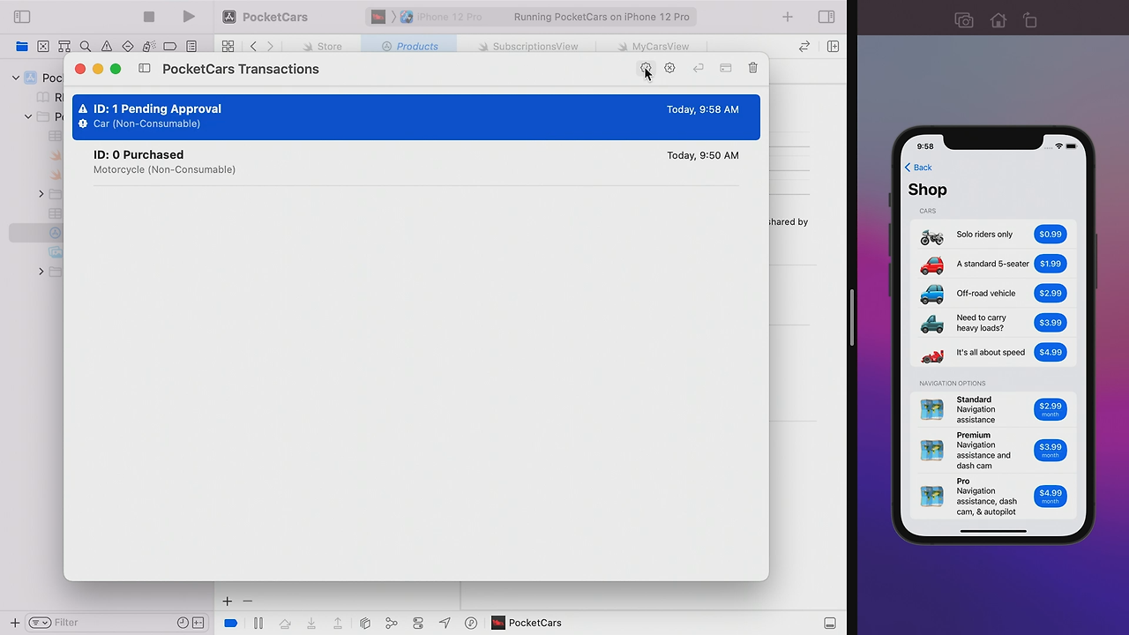Image resolution: width=1129 pixels, height=635 pixels.
Task: Buy the standard 5-seater for $1.99
Action: (x=1050, y=264)
